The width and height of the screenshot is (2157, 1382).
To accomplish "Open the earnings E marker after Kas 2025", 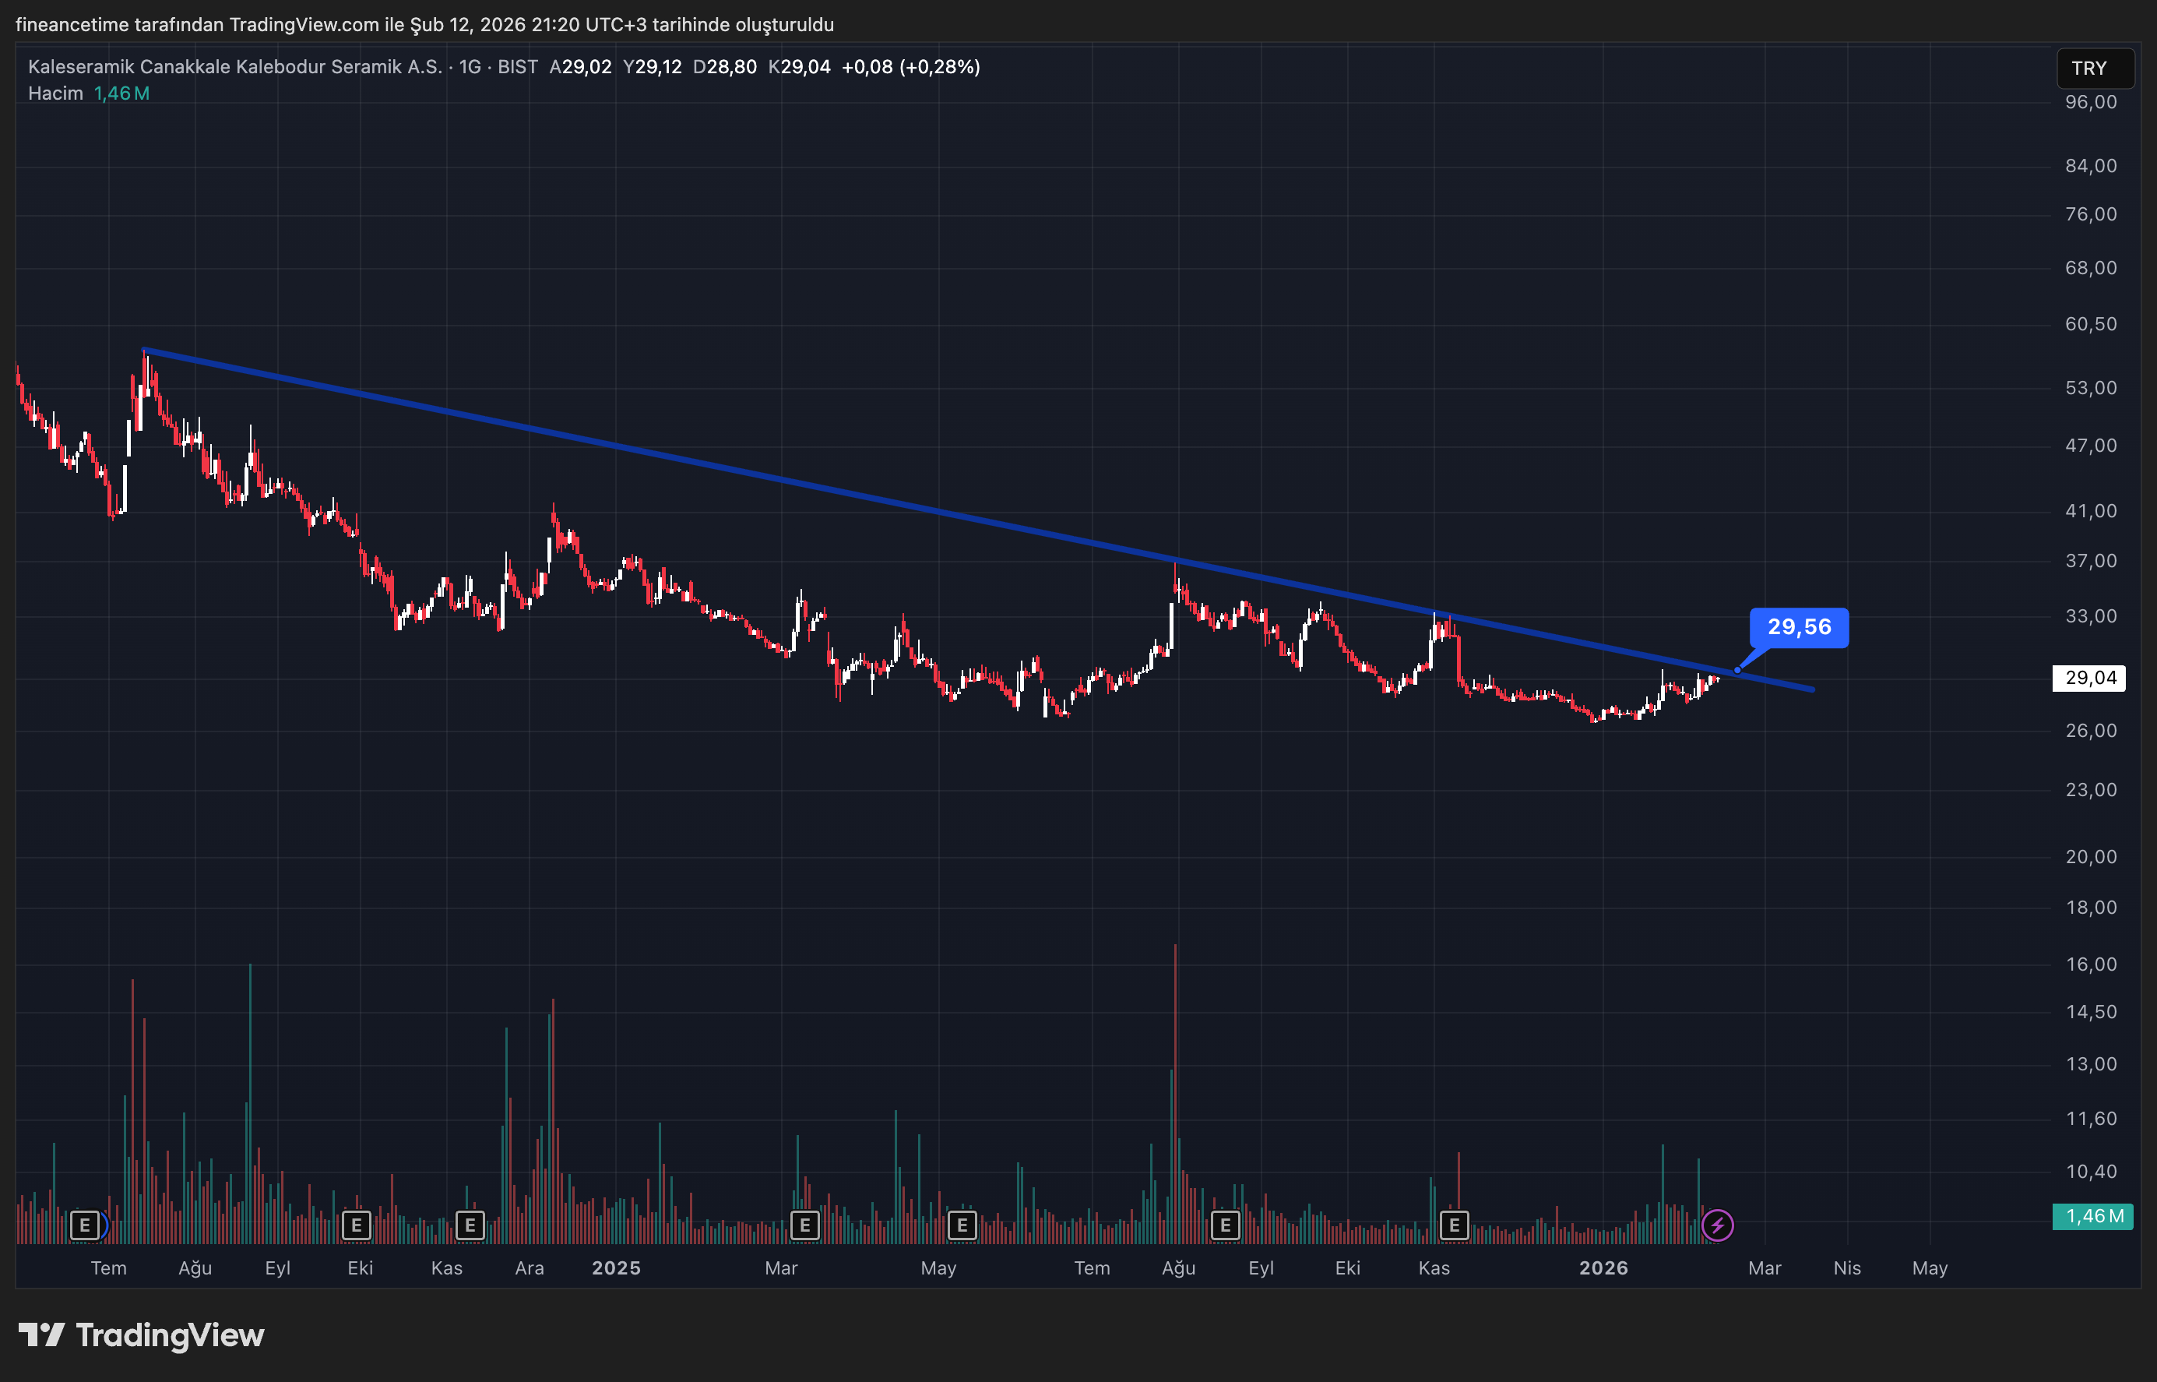I will click(x=1454, y=1225).
